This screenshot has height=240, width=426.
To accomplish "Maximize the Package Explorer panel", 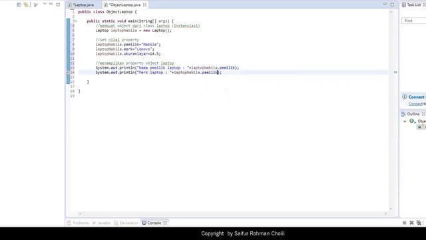I will [58, 5].
